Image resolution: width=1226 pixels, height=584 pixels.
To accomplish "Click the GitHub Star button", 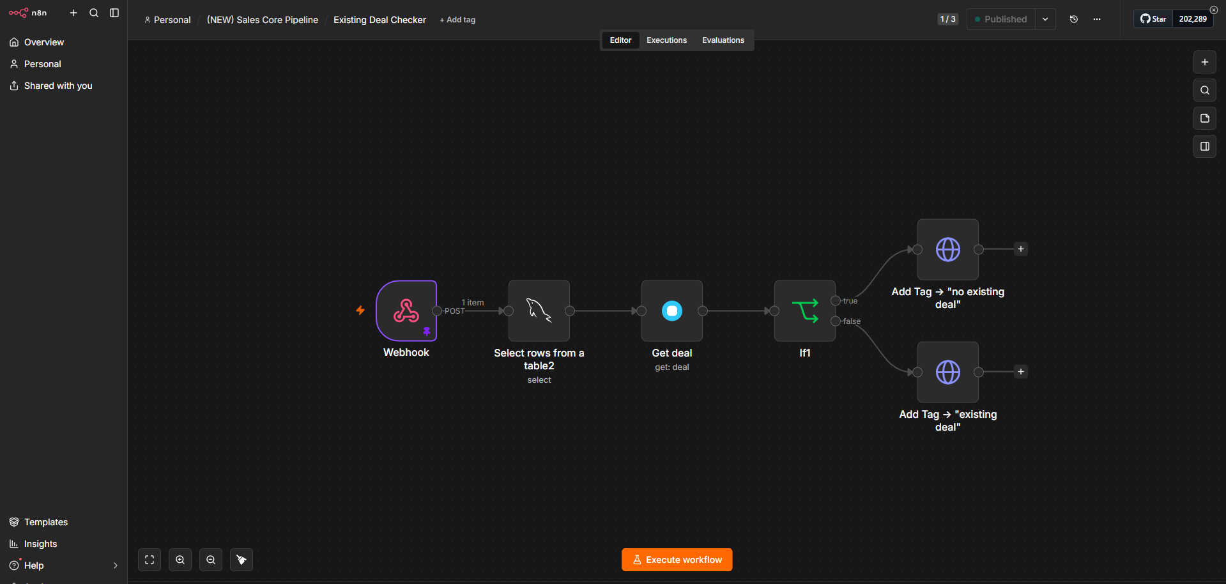I will [1154, 19].
